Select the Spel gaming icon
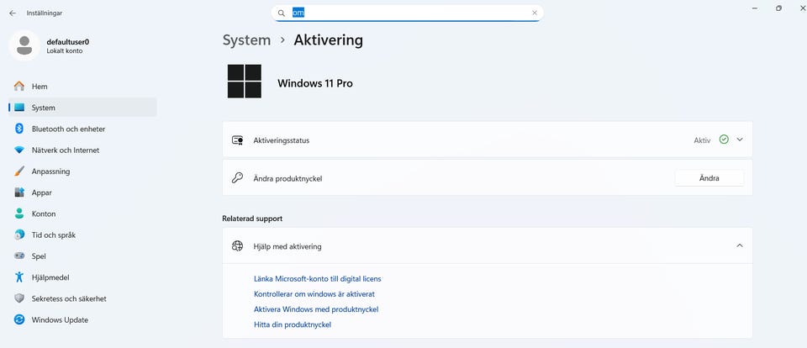Screen dimensions: 807x348 point(19,256)
